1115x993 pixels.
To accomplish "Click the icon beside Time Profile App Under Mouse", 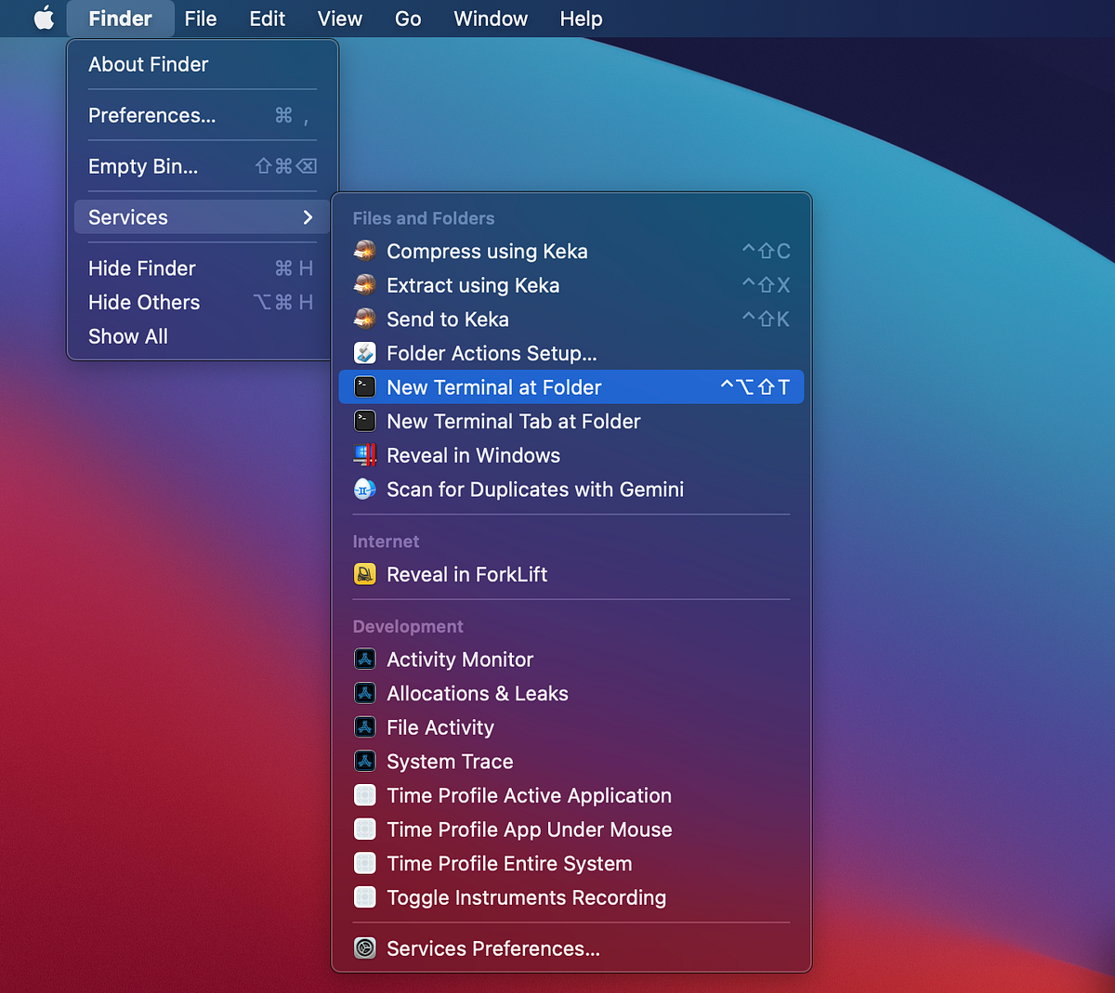I will (365, 830).
